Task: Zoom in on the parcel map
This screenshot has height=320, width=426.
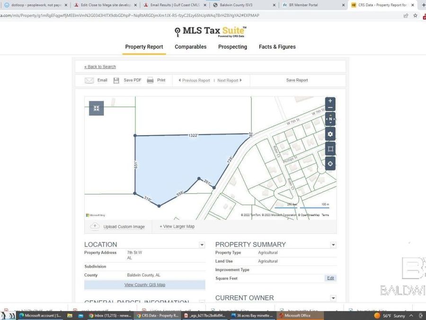Action: (330, 101)
